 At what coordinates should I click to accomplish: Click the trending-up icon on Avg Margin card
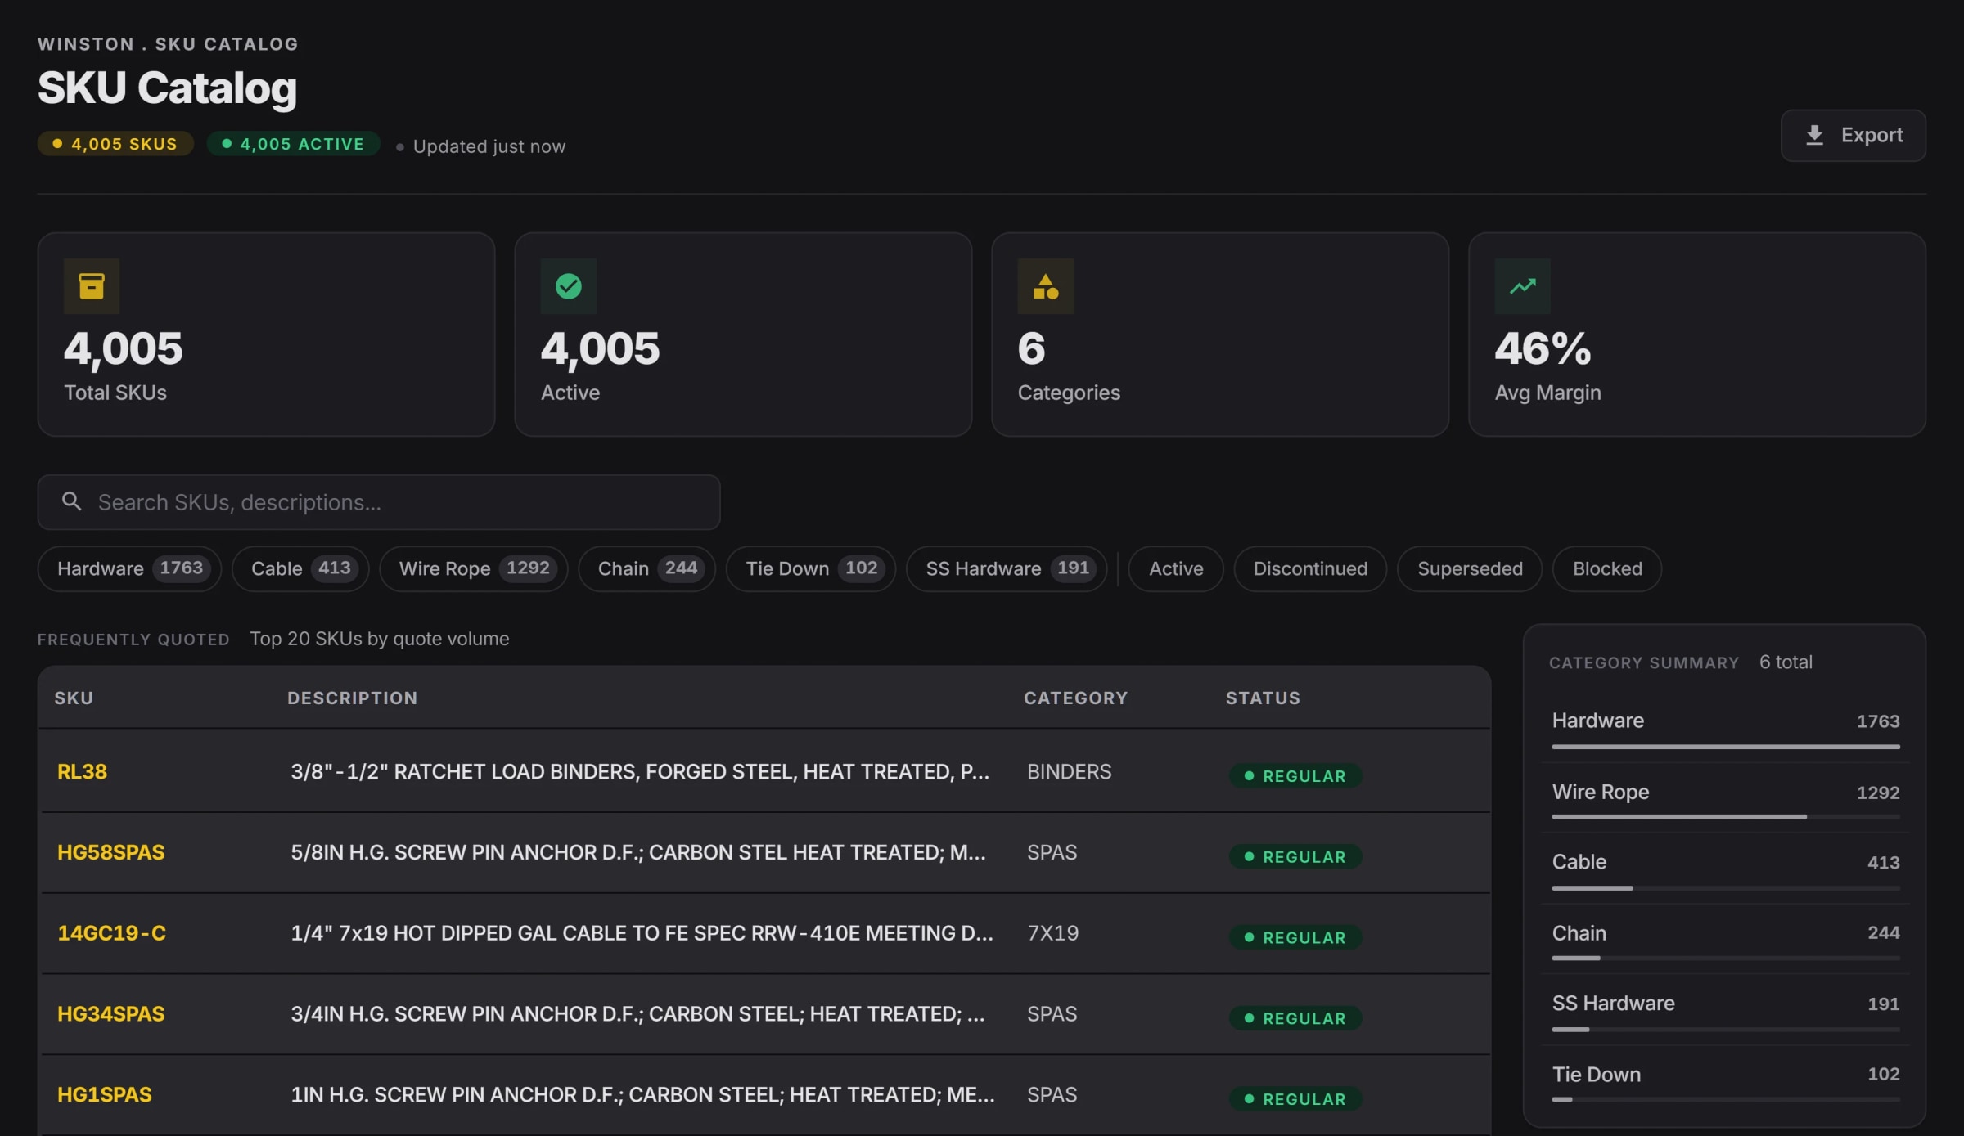[x=1522, y=286]
